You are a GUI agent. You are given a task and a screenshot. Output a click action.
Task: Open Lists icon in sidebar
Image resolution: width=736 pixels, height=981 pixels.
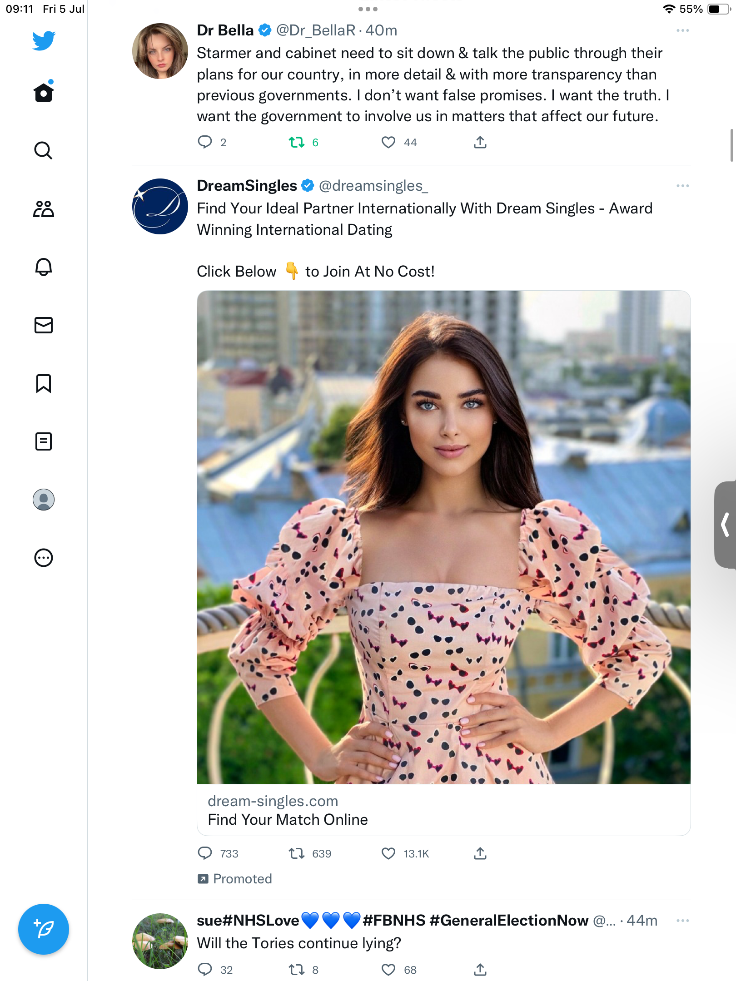44,441
